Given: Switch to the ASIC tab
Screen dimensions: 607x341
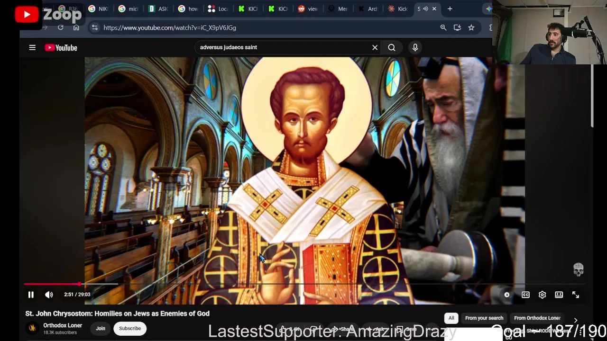Looking at the screenshot, I should (158, 9).
